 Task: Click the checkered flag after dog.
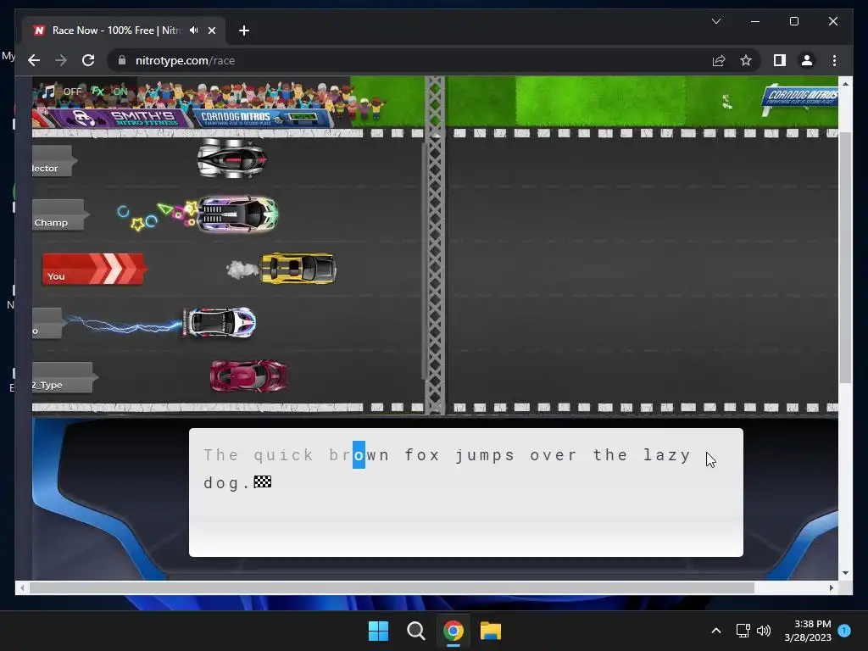(263, 482)
